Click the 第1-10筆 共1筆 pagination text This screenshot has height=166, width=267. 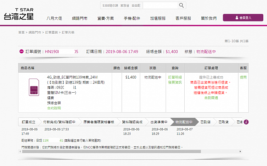pos(237,41)
